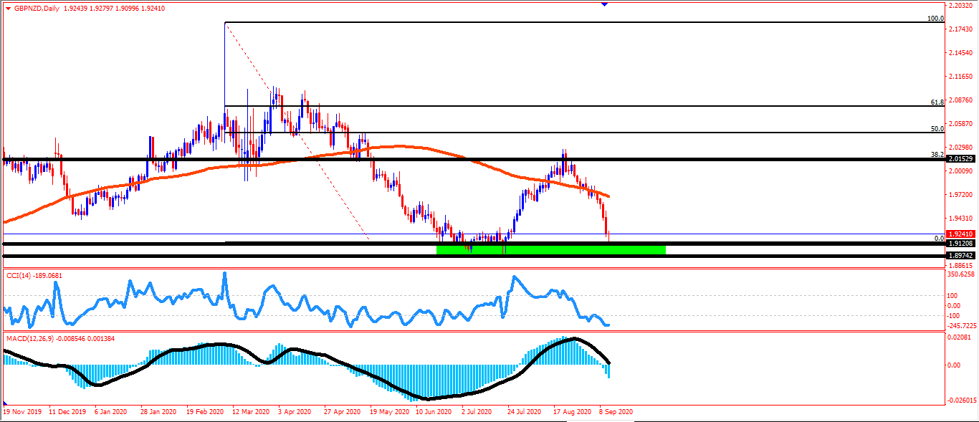Click the Fibonacci 50.0 level label
The image size is (979, 422).
coord(937,129)
